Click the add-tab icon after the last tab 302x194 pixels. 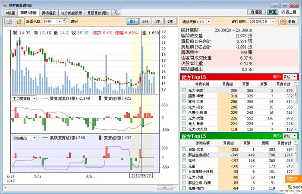point(116,13)
